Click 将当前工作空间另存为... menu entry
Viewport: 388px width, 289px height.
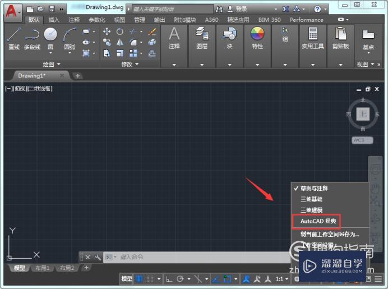pos(330,234)
